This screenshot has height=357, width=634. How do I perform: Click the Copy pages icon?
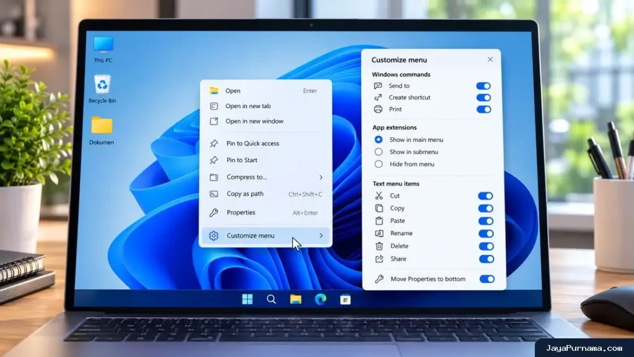(379, 208)
